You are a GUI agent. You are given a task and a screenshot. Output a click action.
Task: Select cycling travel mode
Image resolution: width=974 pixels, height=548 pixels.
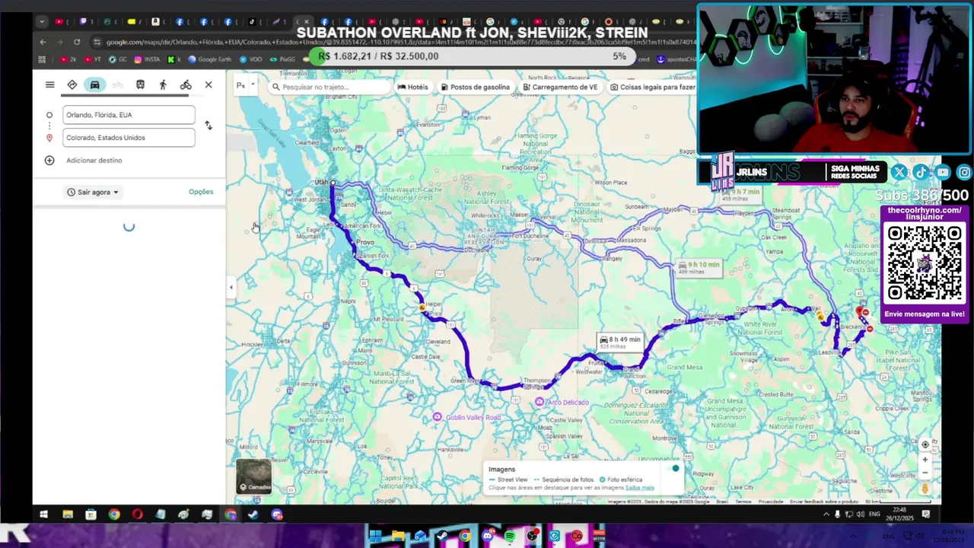(x=186, y=84)
